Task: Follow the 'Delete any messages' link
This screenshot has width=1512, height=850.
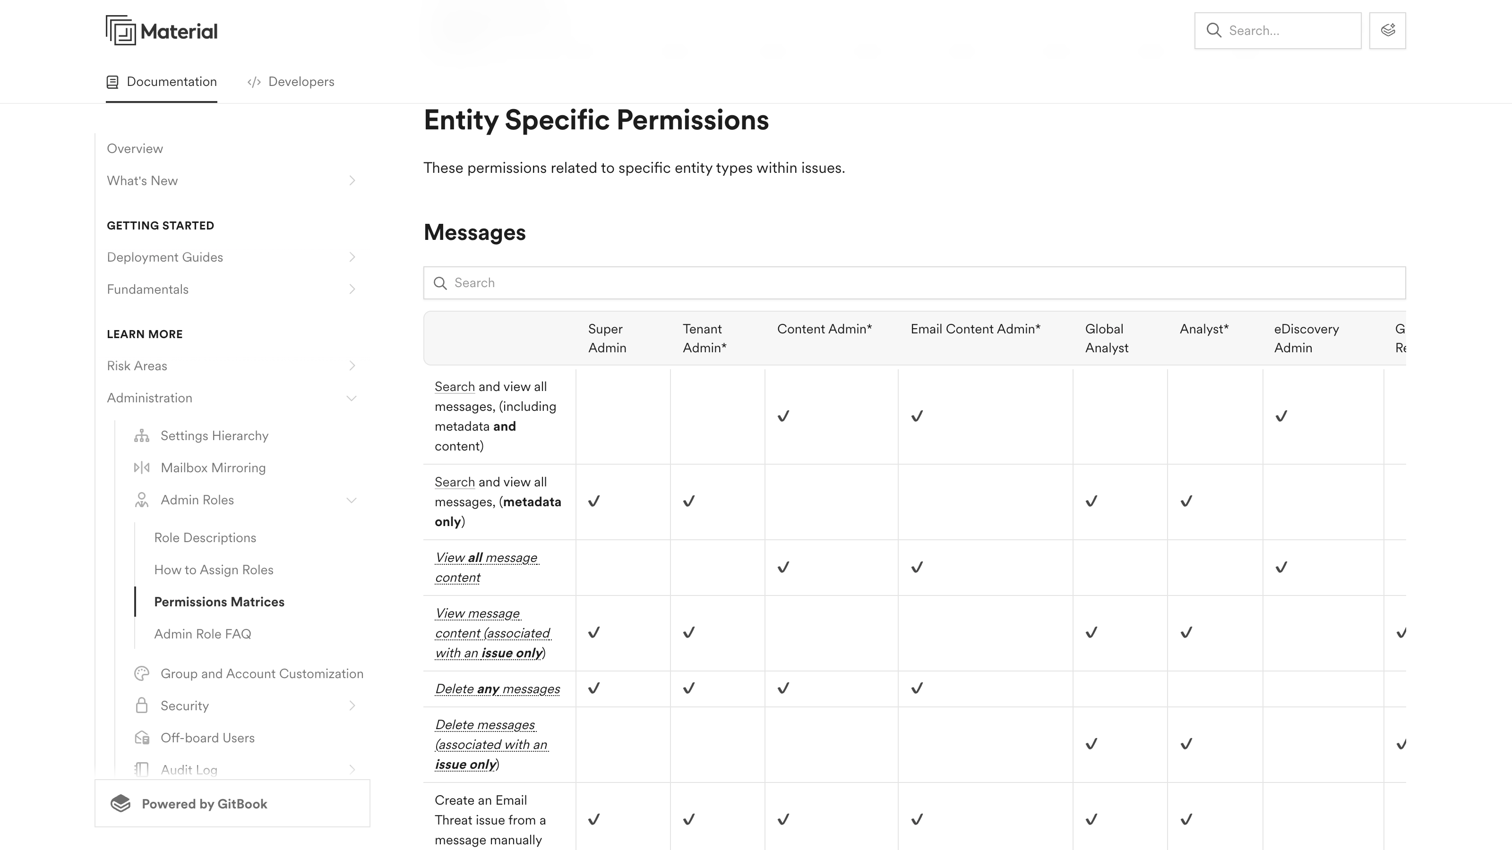Action: [x=498, y=688]
